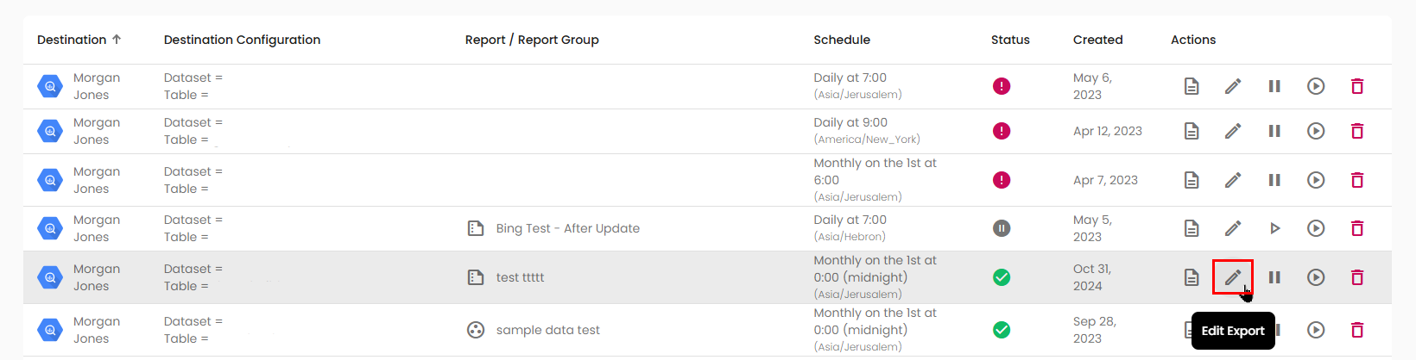This screenshot has height=360, width=1416.
Task: Open log for the May 6, 2023 export
Action: pos(1191,86)
